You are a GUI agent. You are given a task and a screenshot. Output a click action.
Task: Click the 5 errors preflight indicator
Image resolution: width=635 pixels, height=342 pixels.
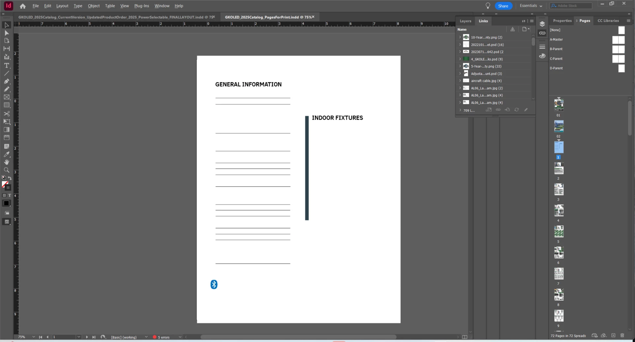161,337
